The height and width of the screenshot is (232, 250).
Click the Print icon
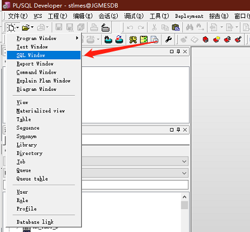94,28
